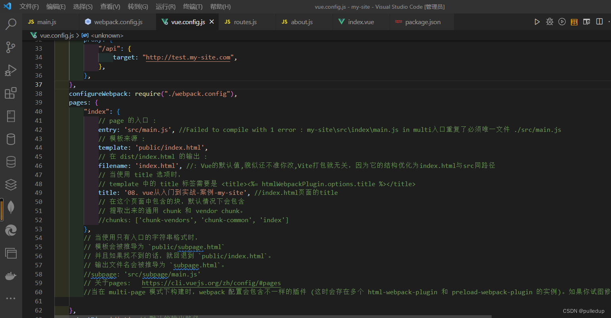Run code using the circular play icon

click(562, 22)
